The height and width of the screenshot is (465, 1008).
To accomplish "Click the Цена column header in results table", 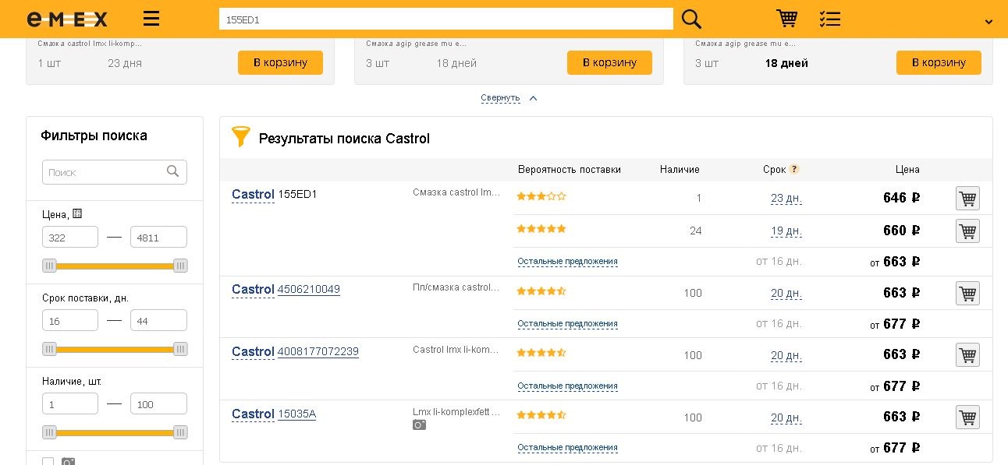I will click(907, 169).
